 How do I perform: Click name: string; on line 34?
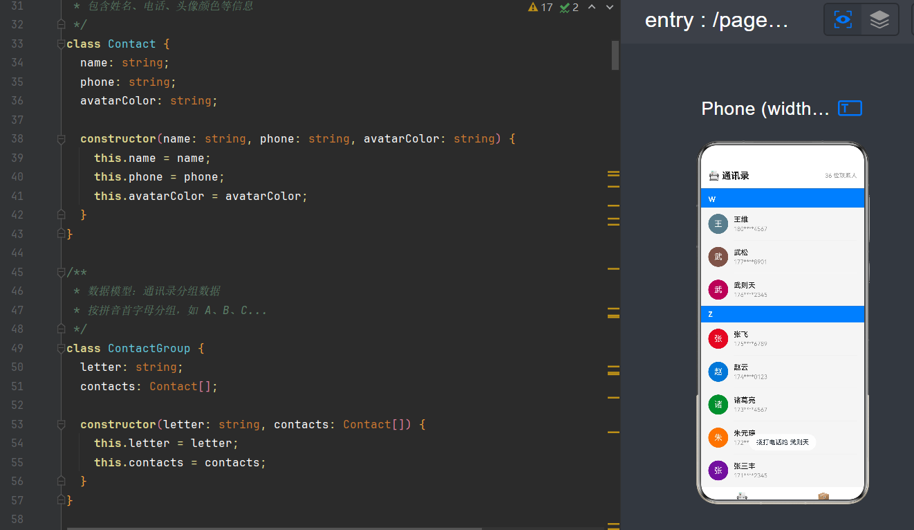pos(124,63)
